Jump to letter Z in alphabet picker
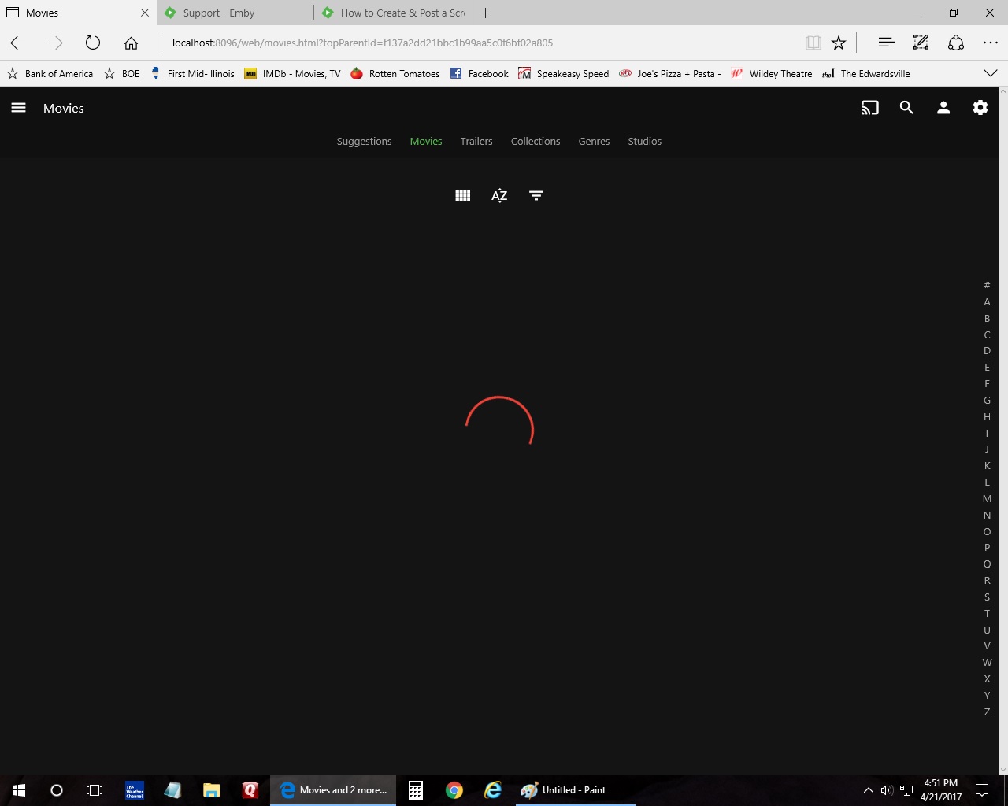This screenshot has height=806, width=1008. (x=987, y=712)
